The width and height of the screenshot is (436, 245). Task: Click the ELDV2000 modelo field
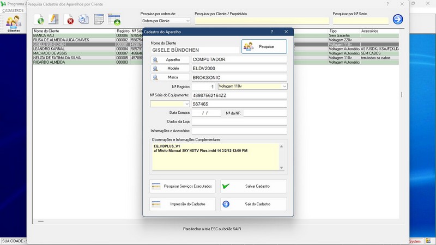click(239, 69)
